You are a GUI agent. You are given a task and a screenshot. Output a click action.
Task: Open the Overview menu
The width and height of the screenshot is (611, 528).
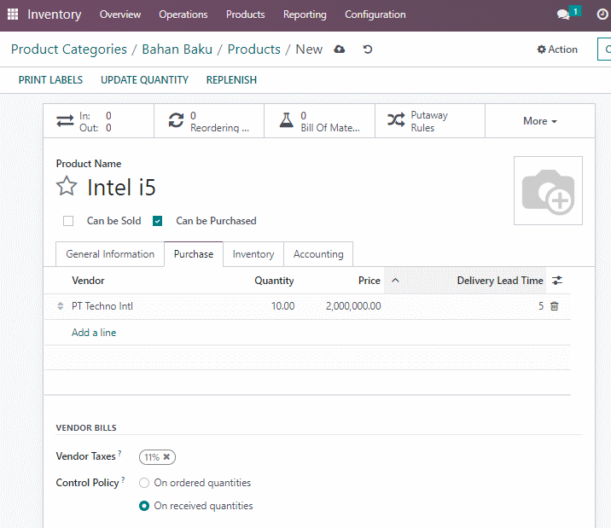(120, 15)
